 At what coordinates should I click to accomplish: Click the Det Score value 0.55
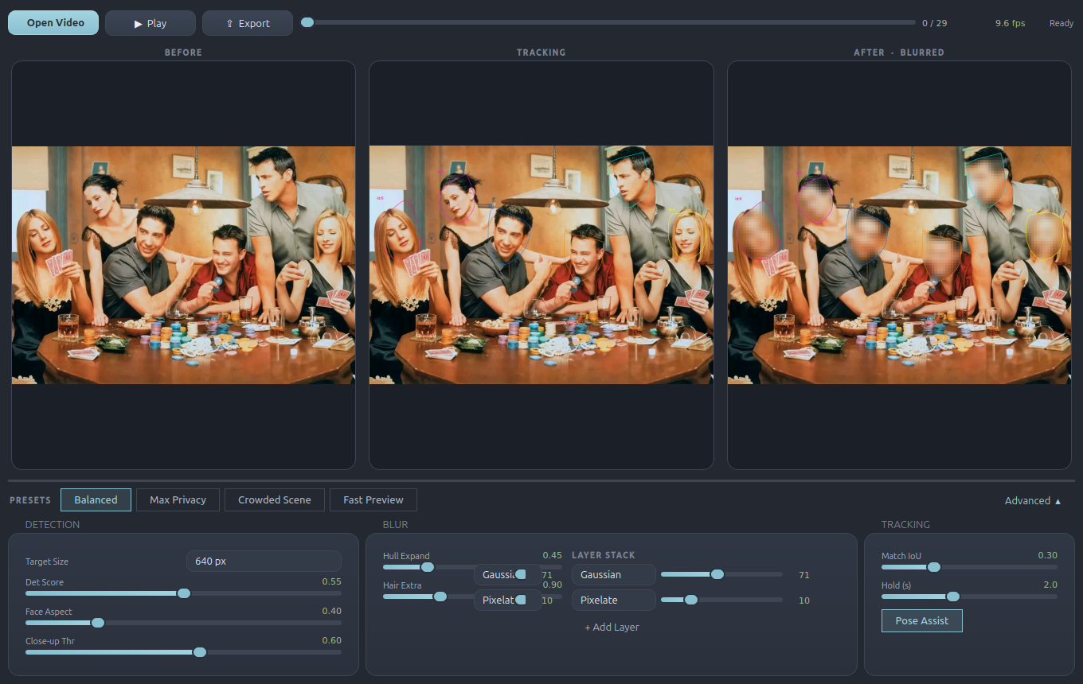pos(331,581)
